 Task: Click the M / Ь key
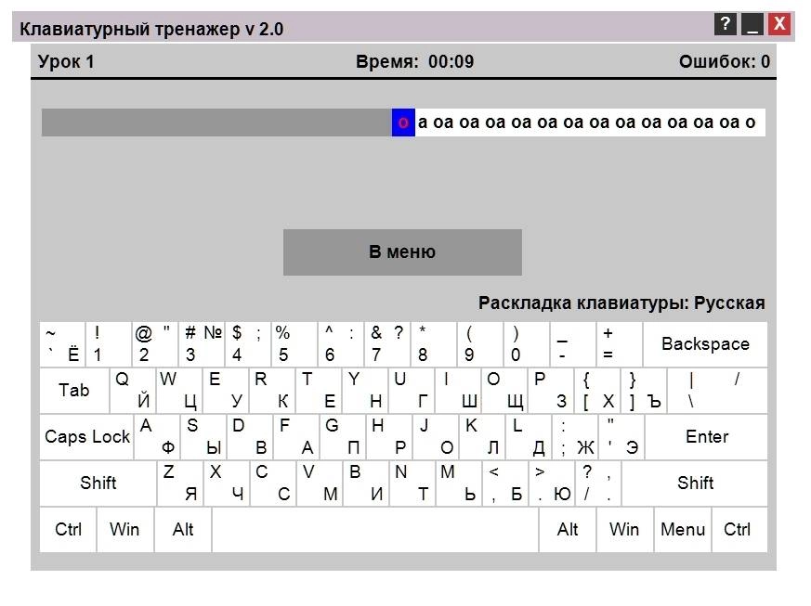(x=459, y=484)
